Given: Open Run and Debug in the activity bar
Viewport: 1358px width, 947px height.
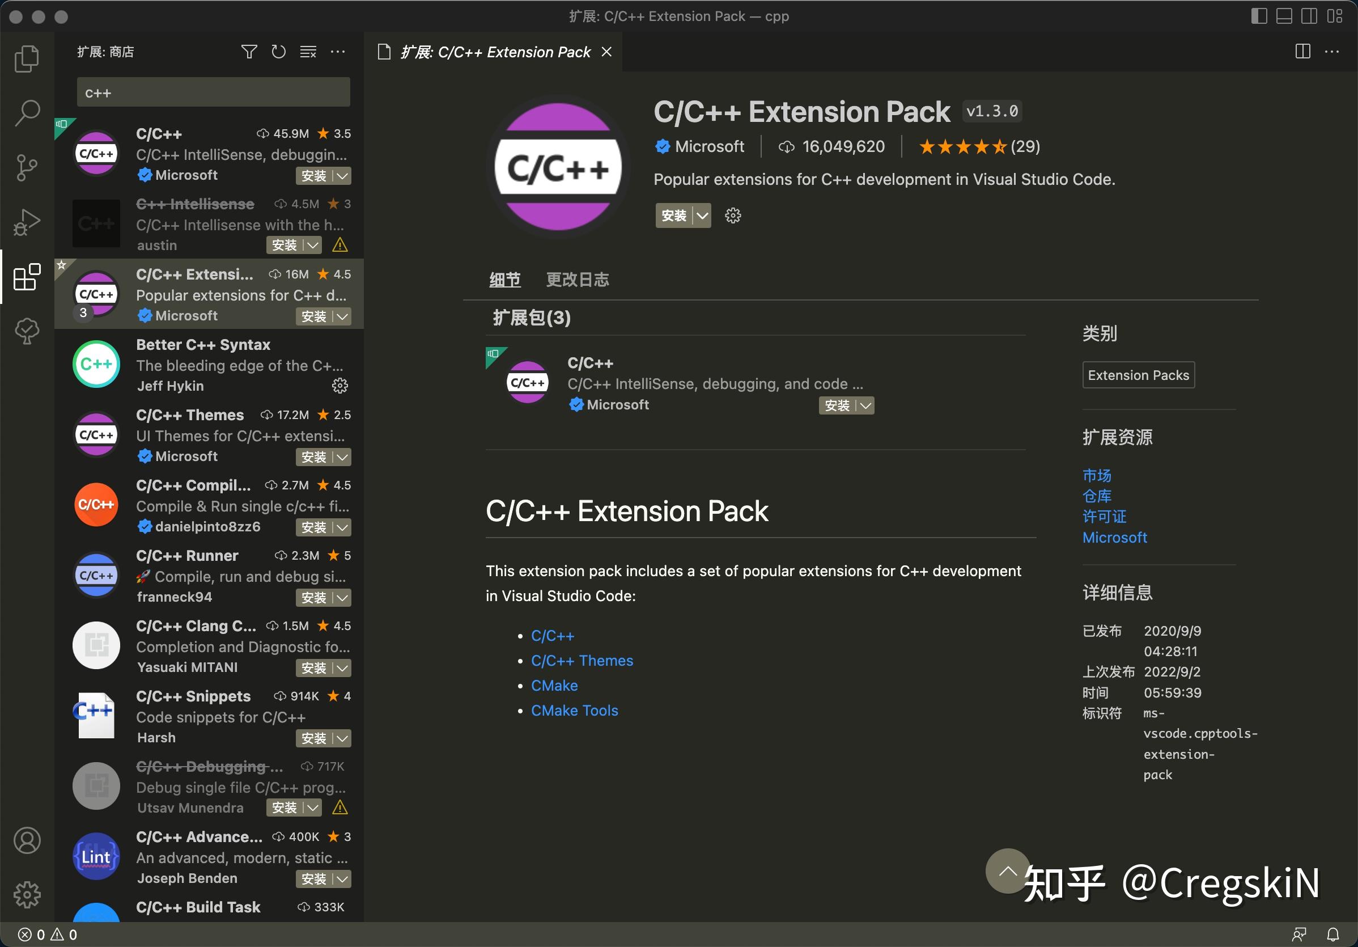Looking at the screenshot, I should (x=26, y=222).
